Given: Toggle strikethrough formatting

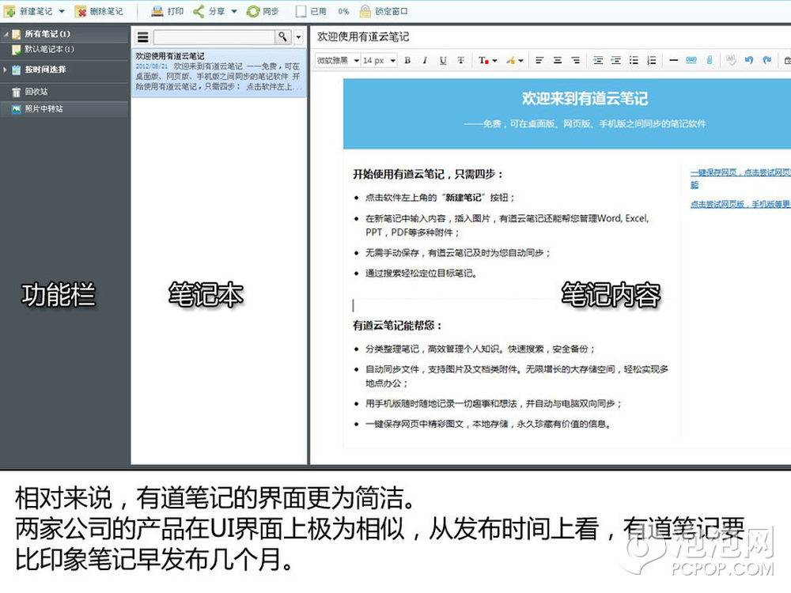Looking at the screenshot, I should point(460,61).
